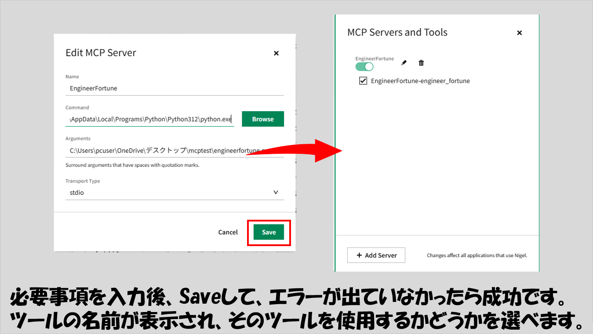The height and width of the screenshot is (334, 593).
Task: Click the Edit MCP Server title
Action: tap(101, 53)
